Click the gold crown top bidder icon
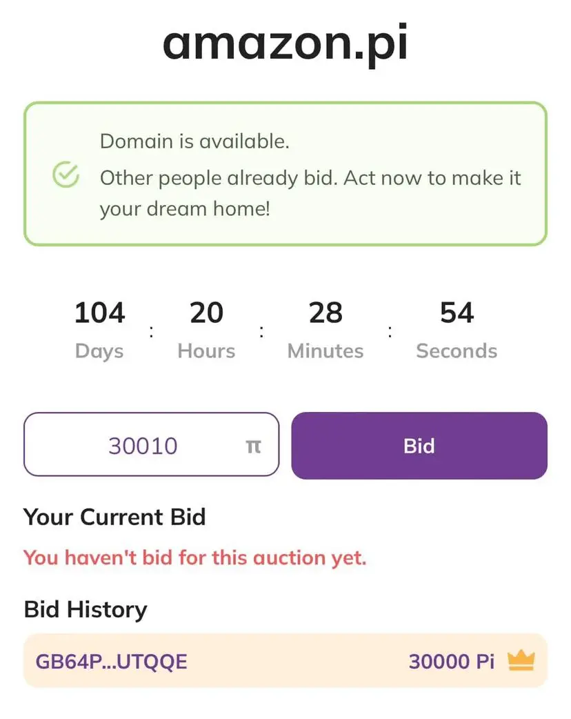 tap(521, 661)
